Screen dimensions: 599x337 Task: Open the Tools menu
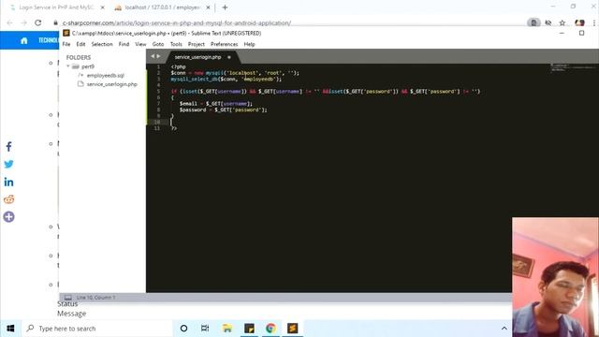pos(176,44)
